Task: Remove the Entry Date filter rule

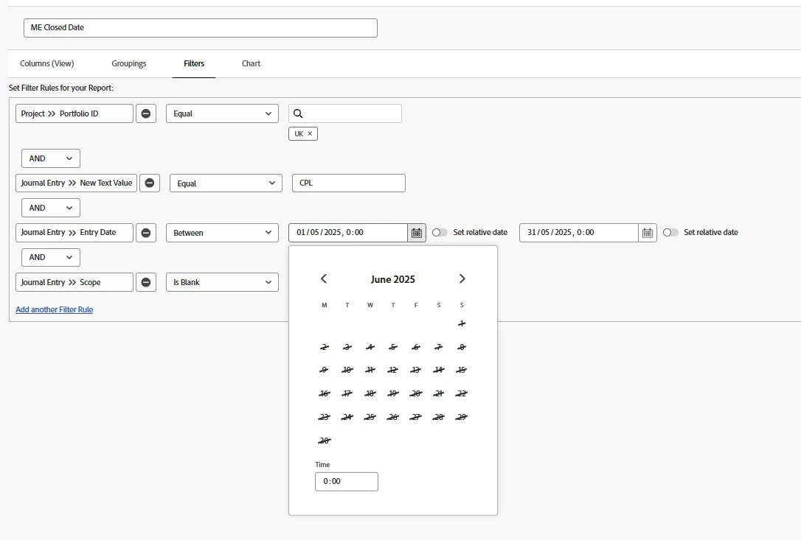Action: [145, 233]
